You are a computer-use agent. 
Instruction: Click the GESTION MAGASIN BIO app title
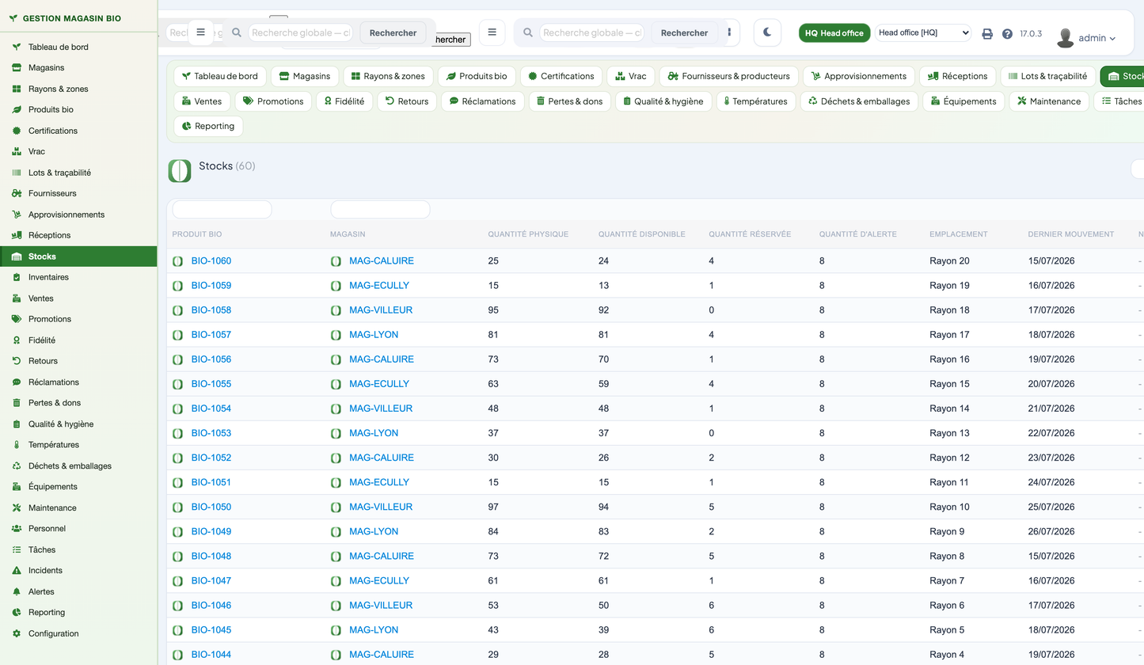pos(72,18)
